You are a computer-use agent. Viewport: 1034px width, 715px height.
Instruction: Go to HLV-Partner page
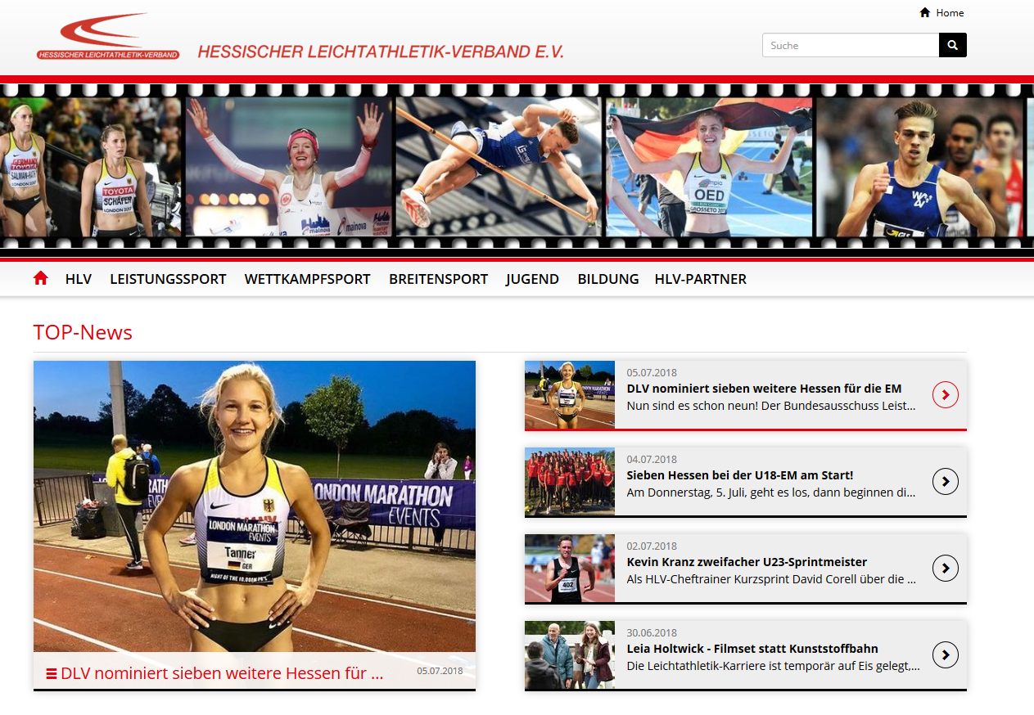coord(700,279)
